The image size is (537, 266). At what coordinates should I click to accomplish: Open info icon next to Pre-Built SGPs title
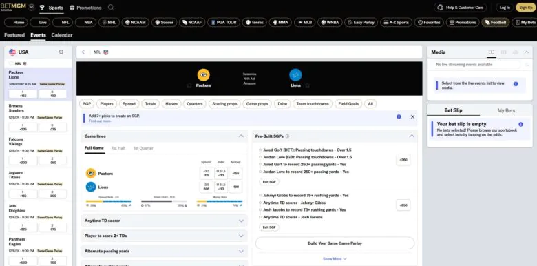(287, 136)
